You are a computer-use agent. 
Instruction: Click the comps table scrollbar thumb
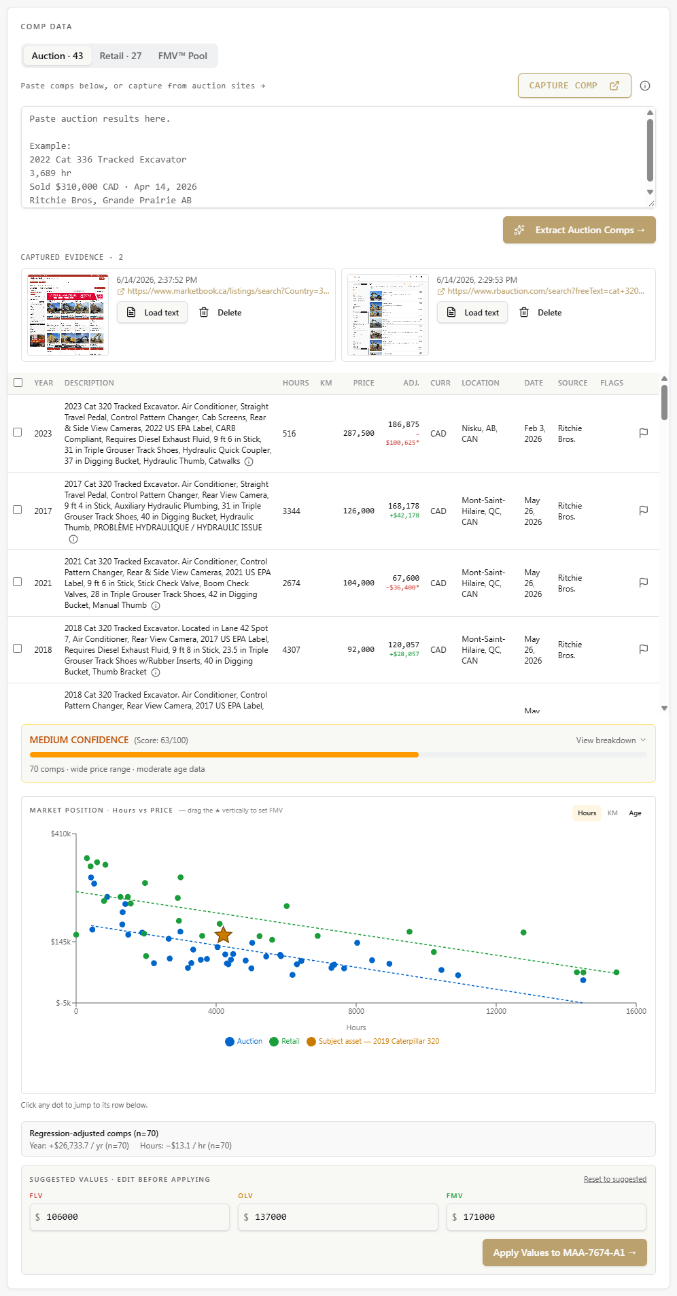664,402
